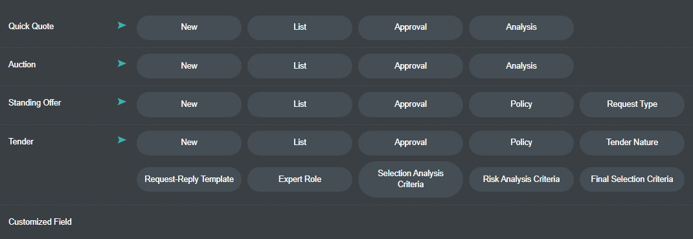The image size is (693, 239).
Task: Open List in the Auction row
Action: [300, 66]
